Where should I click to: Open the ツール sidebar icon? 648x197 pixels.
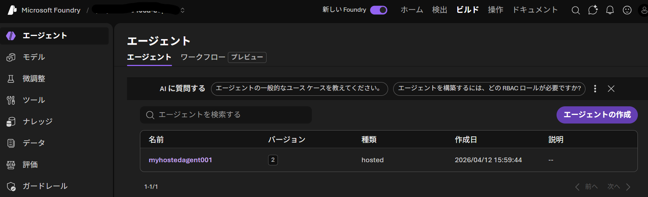(x=11, y=100)
